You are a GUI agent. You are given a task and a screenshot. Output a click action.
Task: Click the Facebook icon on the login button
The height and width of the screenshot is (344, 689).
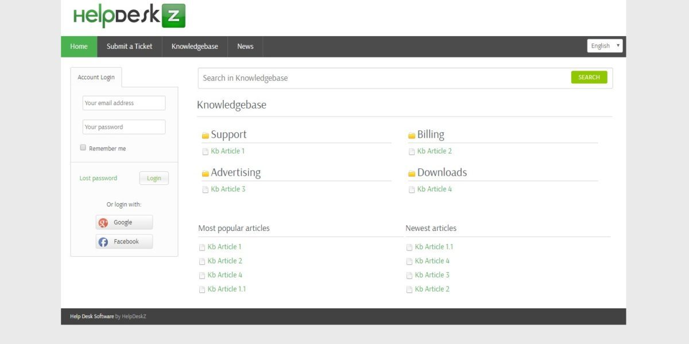pos(103,242)
